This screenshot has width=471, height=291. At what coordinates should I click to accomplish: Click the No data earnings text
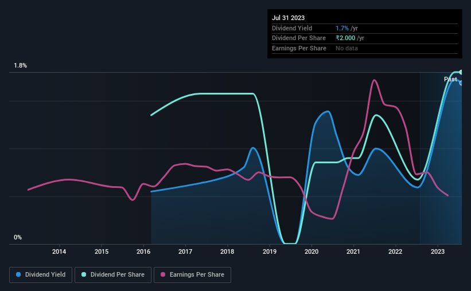[347, 48]
